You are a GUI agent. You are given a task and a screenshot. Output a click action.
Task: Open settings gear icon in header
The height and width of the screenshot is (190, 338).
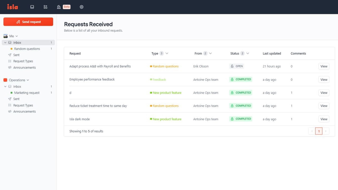82,7
